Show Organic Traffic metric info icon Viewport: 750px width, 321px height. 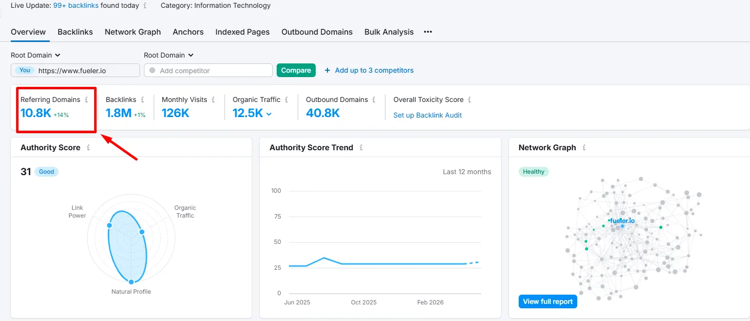tap(286, 100)
